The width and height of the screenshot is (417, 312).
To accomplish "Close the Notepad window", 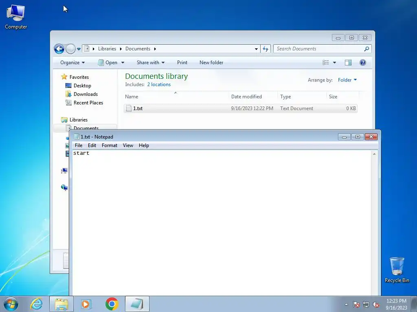I will click(x=371, y=136).
